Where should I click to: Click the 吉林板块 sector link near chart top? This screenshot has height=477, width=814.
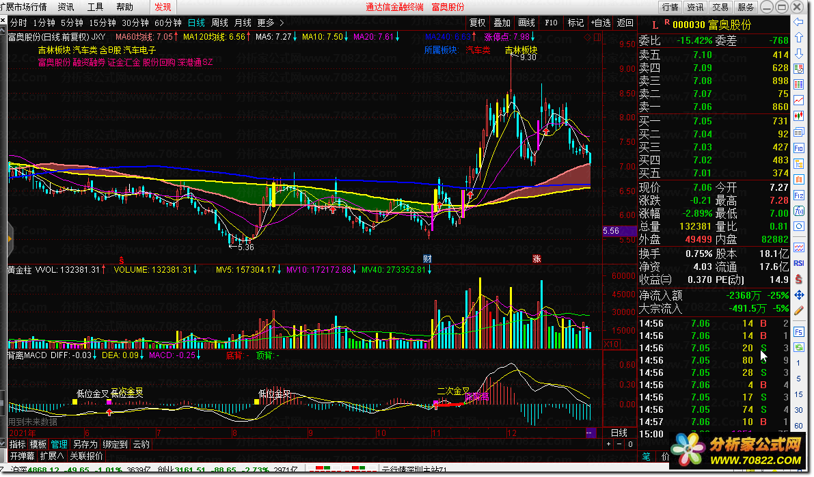click(x=521, y=51)
